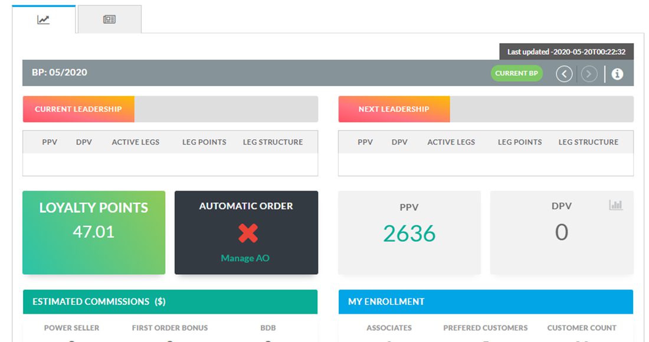Go to previous business period arrow
This screenshot has height=342, width=649.
[x=564, y=74]
